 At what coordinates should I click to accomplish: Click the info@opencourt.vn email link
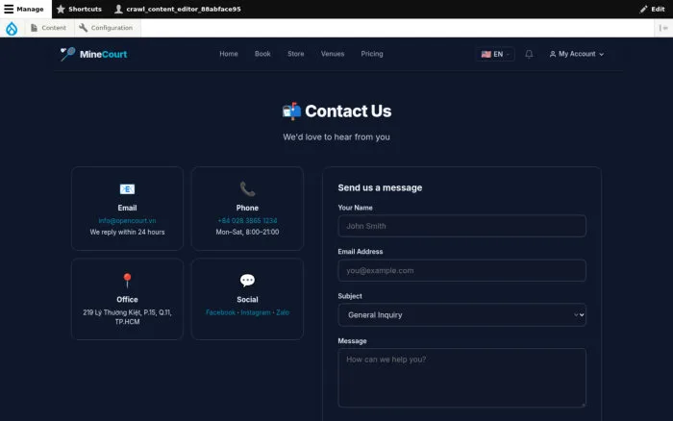coord(127,220)
